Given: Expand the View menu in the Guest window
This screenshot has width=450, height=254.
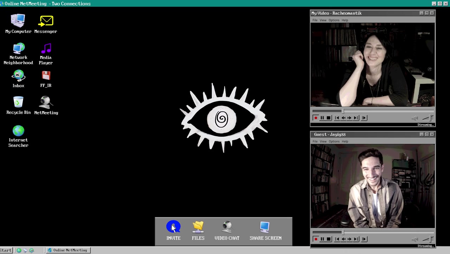Looking at the screenshot, I should [323, 142].
